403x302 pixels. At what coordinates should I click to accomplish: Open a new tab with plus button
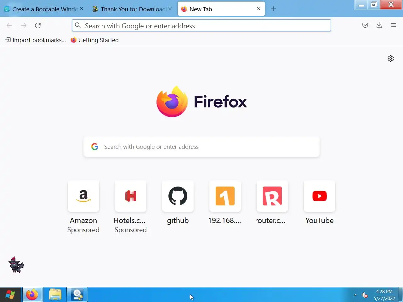(x=273, y=9)
